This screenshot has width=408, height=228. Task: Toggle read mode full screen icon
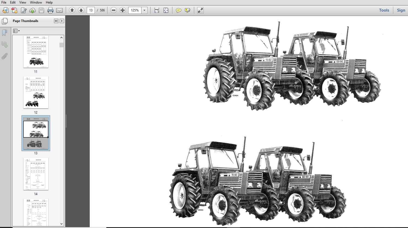pos(200,10)
